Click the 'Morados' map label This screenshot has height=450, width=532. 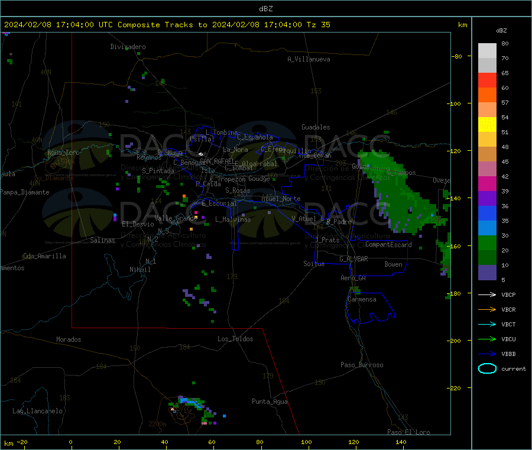click(69, 339)
